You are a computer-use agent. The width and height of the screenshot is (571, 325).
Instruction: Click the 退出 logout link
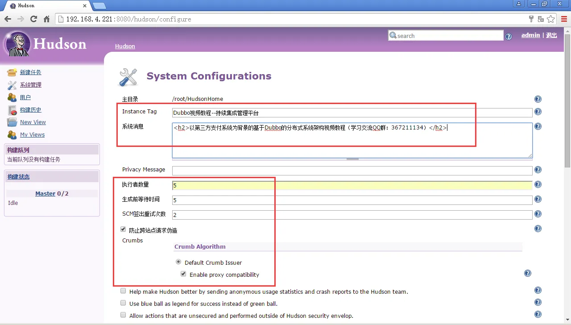551,35
